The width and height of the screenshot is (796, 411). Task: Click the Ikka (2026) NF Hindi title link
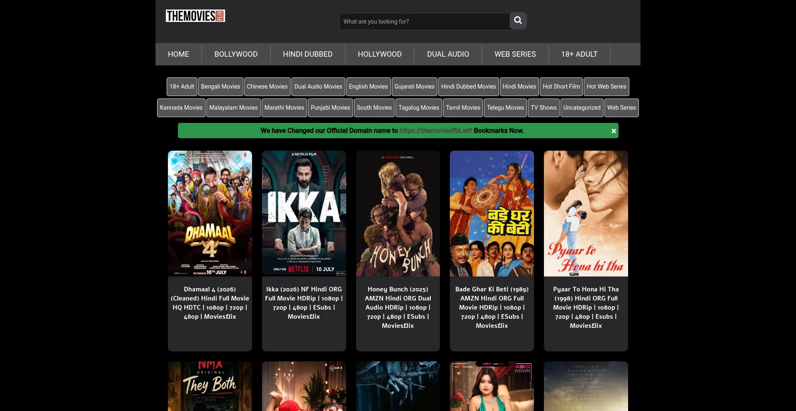point(304,303)
